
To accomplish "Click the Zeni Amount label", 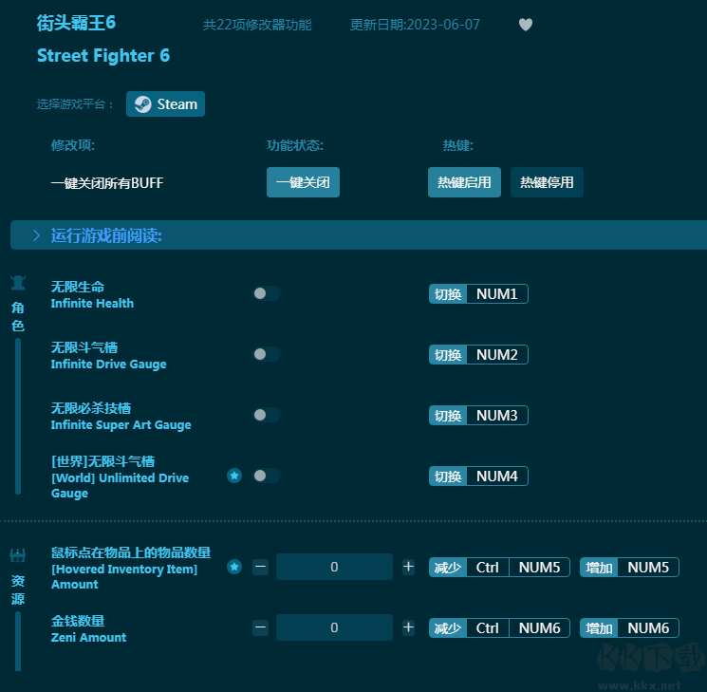I will (x=88, y=637).
